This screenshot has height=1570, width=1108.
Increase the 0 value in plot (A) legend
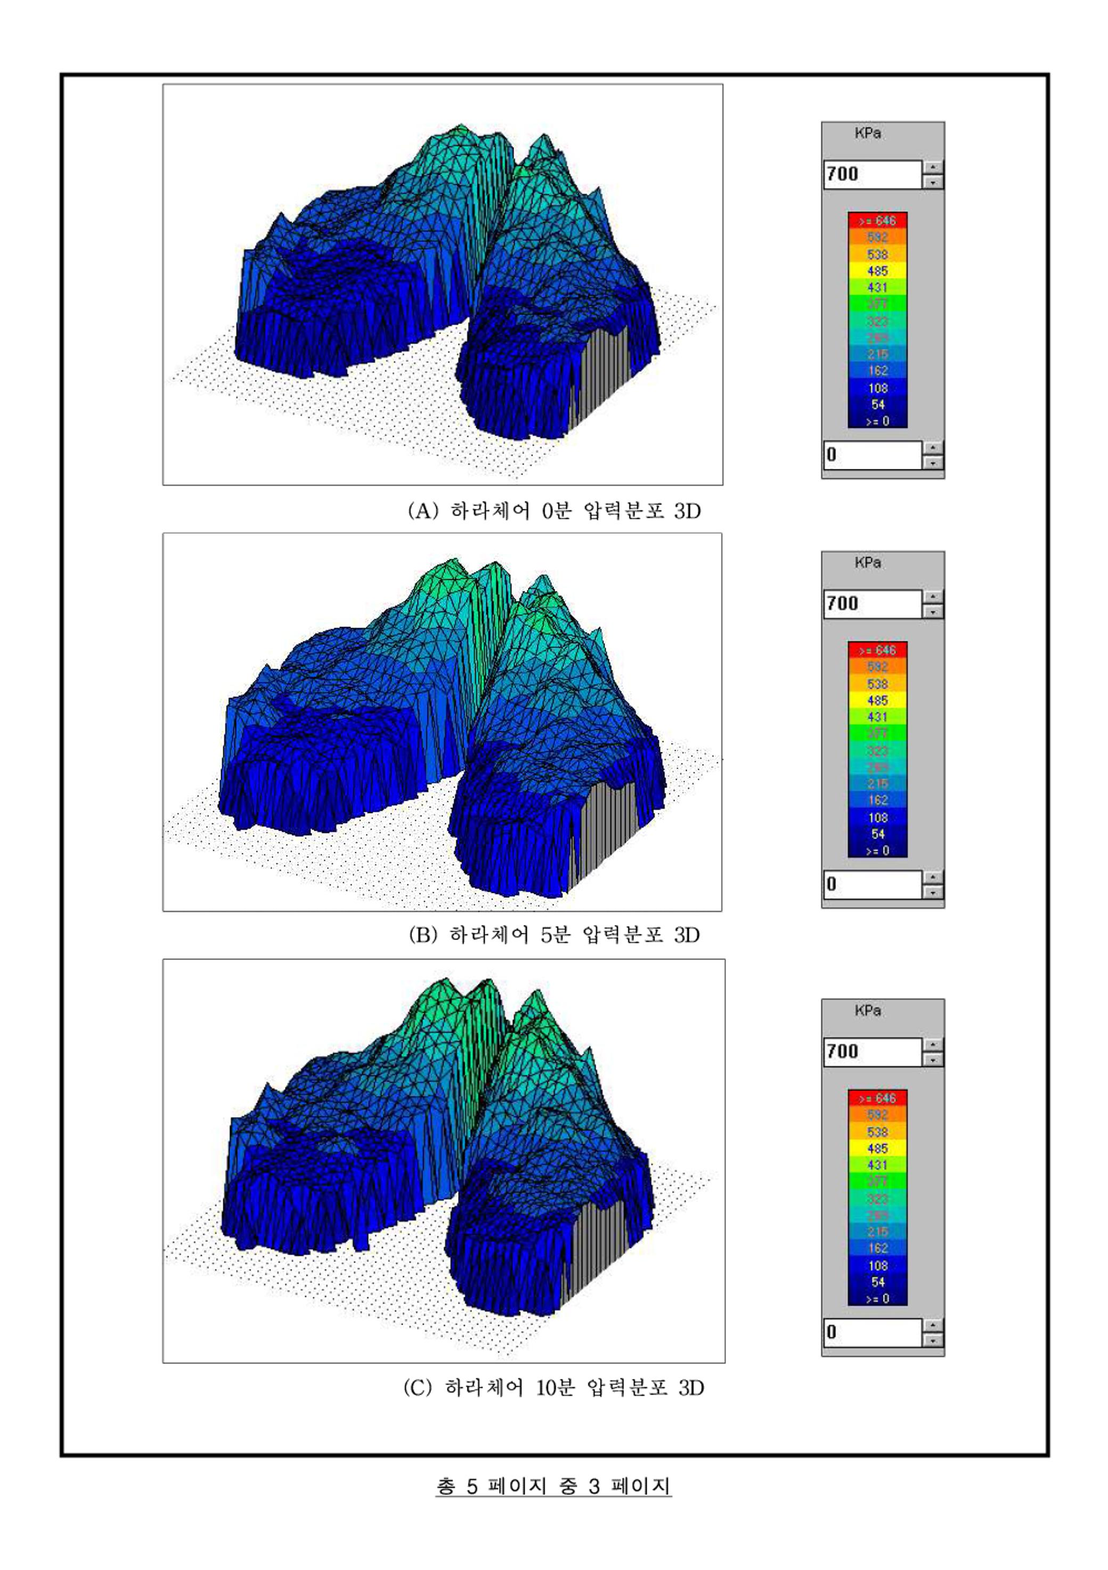pyautogui.click(x=933, y=448)
